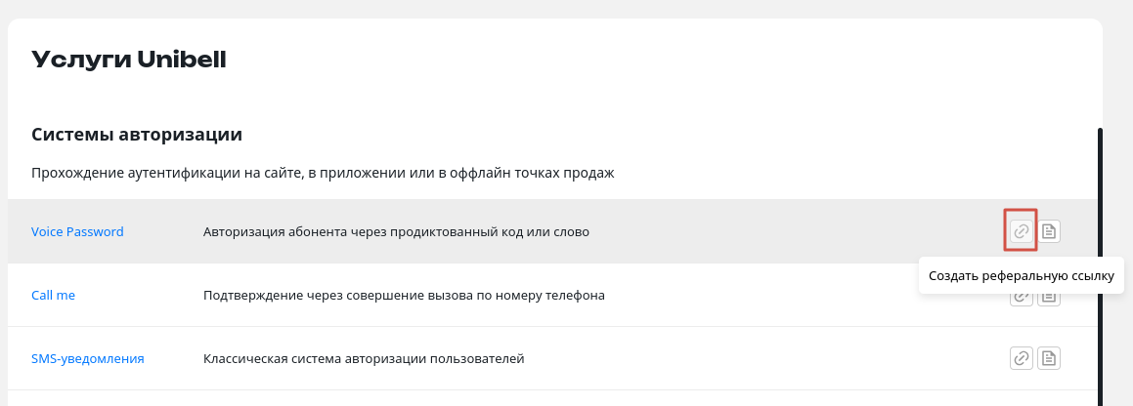Click the 'Создать реферальную ссылку' tooltip

click(1021, 275)
